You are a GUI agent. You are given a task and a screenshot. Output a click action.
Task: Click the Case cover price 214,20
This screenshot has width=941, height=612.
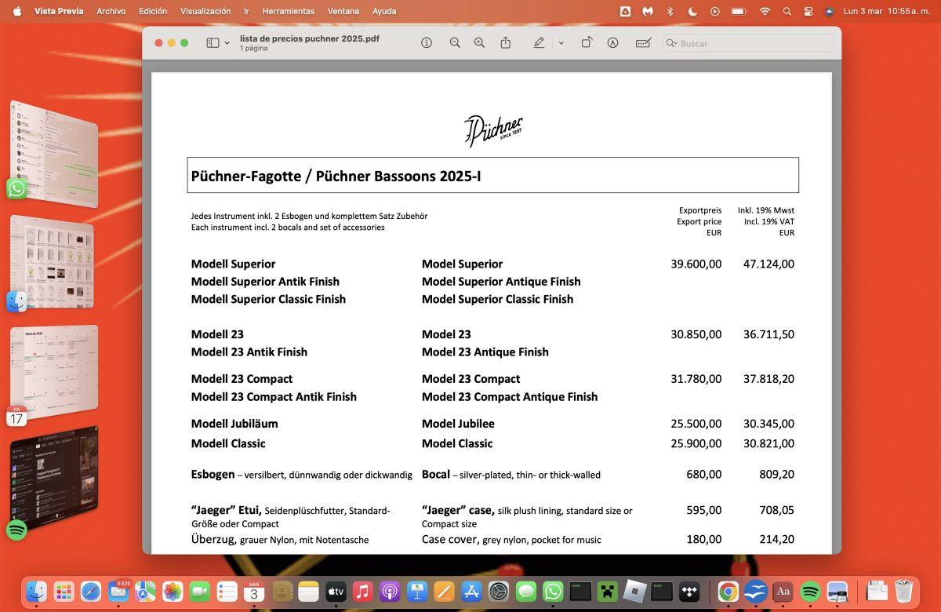tap(777, 539)
